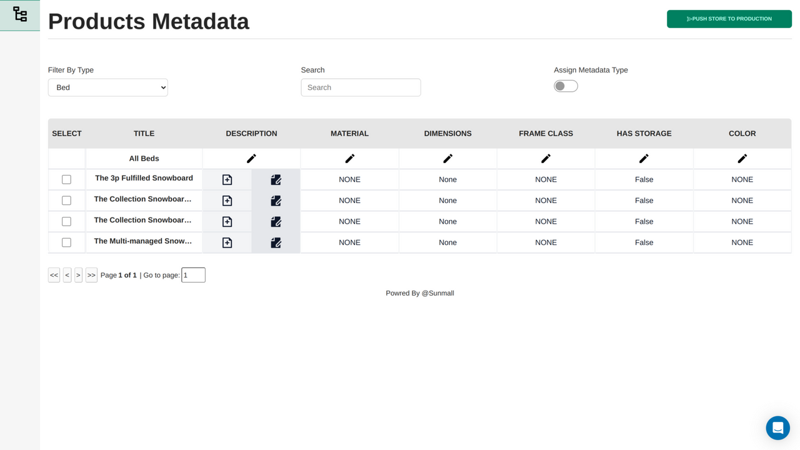Open the add description icon for The 3p Fulfilled Snowboard
Screen dimensions: 800x450
coord(227,179)
